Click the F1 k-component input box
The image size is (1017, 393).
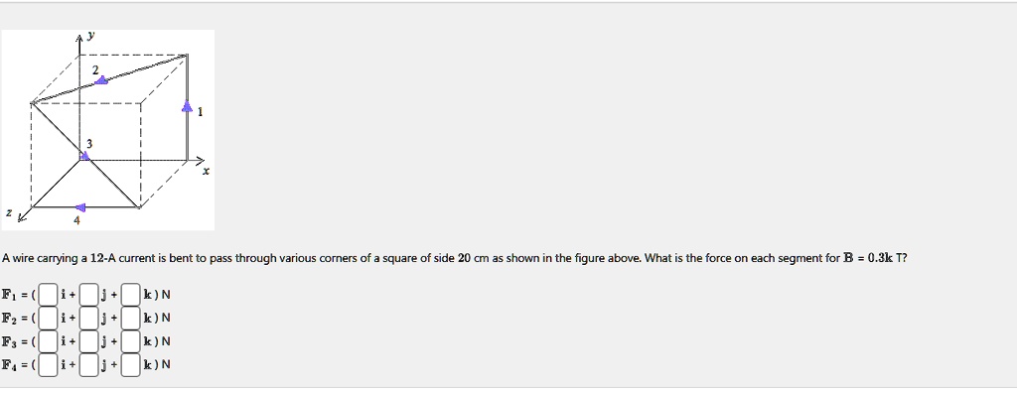click(x=131, y=295)
